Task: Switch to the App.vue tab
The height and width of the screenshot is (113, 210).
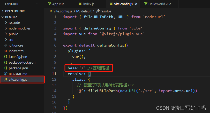Action: point(59,4)
